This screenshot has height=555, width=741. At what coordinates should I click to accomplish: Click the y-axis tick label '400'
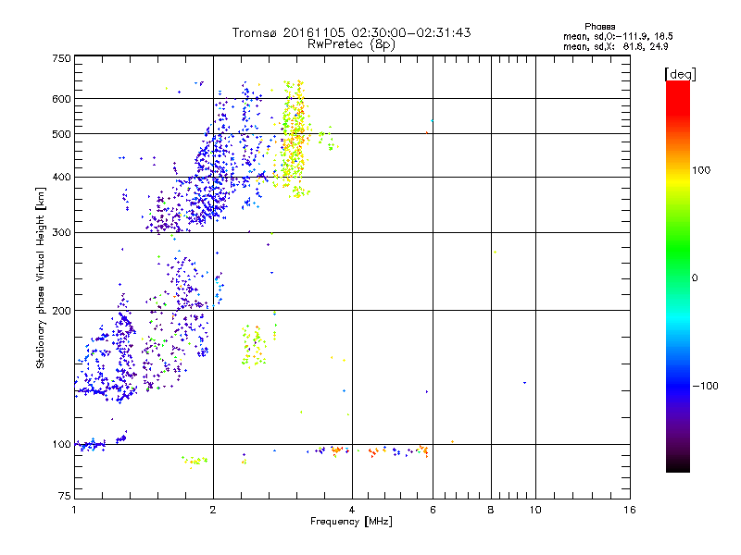pos(62,178)
